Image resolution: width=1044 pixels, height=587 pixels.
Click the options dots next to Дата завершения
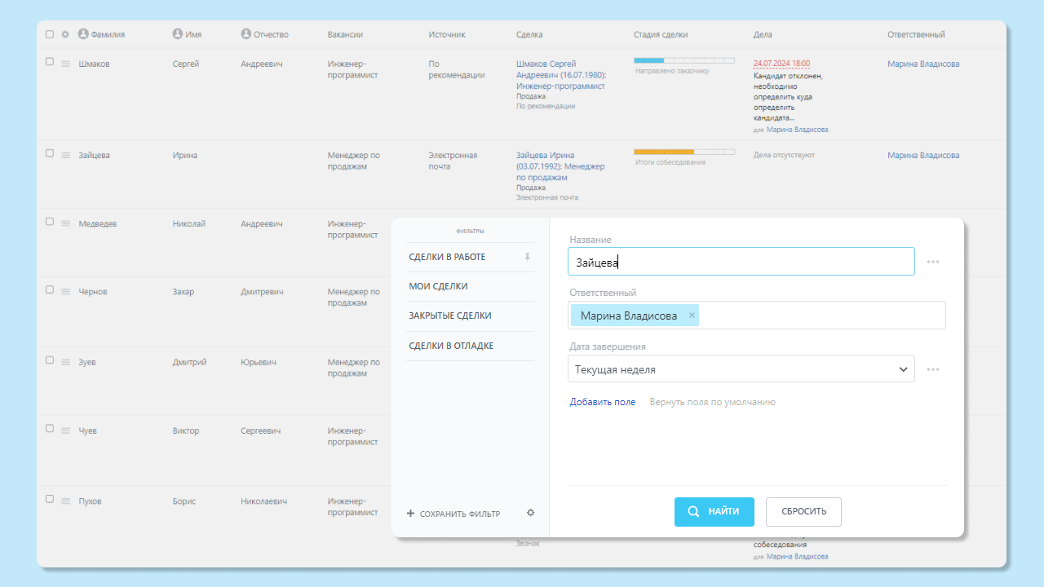click(933, 369)
